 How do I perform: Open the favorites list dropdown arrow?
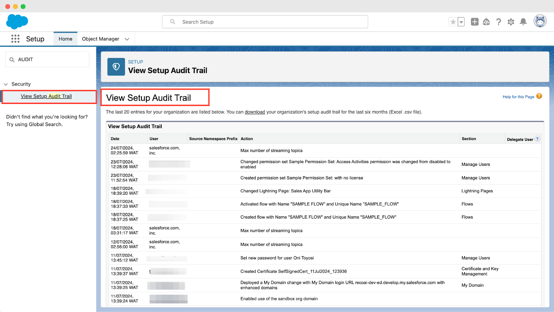[x=461, y=22]
